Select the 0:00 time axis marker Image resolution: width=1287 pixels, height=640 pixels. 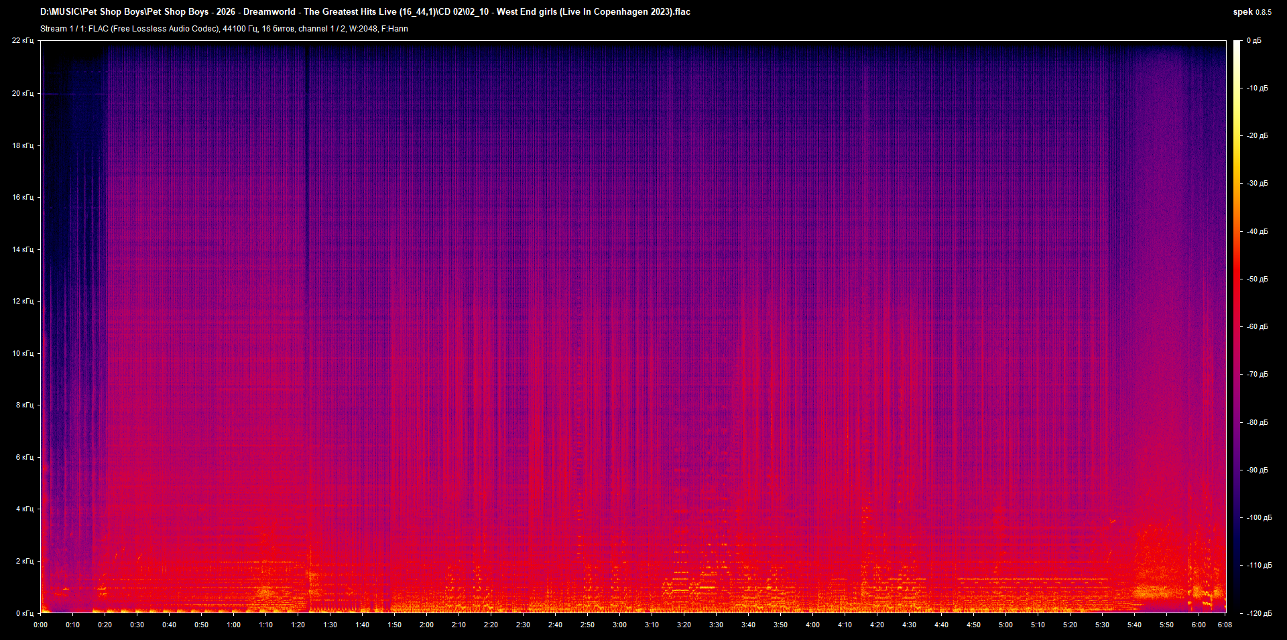(40, 625)
